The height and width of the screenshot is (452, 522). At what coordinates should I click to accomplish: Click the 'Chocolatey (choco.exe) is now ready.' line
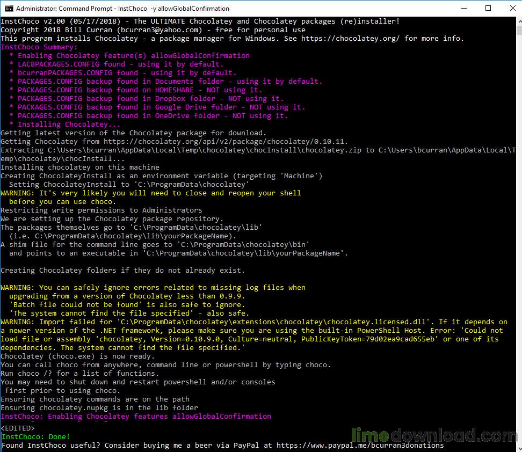pos(77,356)
